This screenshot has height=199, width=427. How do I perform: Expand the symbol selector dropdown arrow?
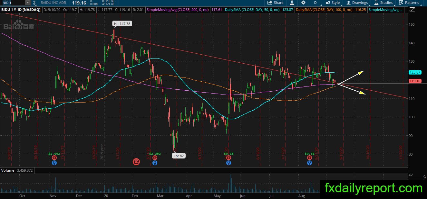[x=28, y=3]
